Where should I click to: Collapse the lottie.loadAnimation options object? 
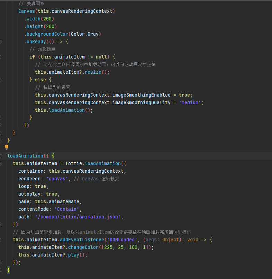1,163
